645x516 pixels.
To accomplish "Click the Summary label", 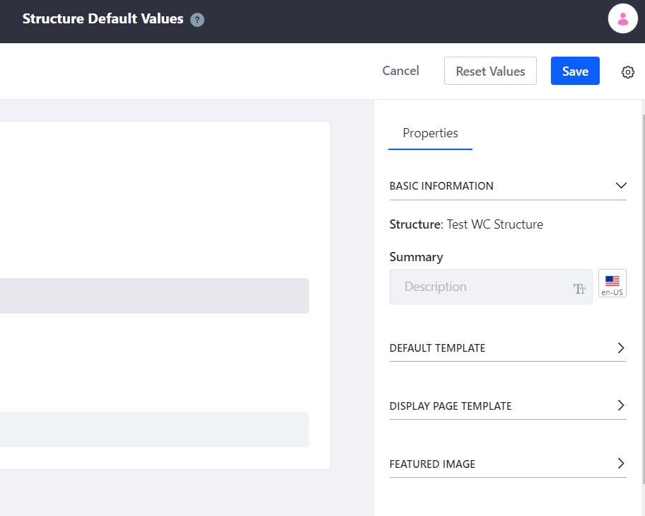I will click(417, 257).
